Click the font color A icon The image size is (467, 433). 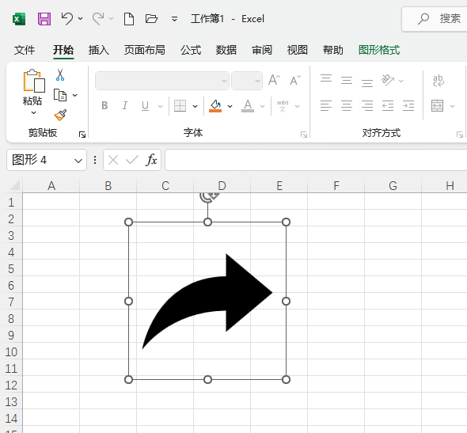click(248, 106)
